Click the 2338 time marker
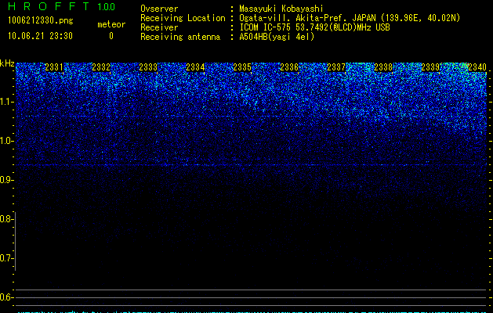 pyautogui.click(x=383, y=67)
